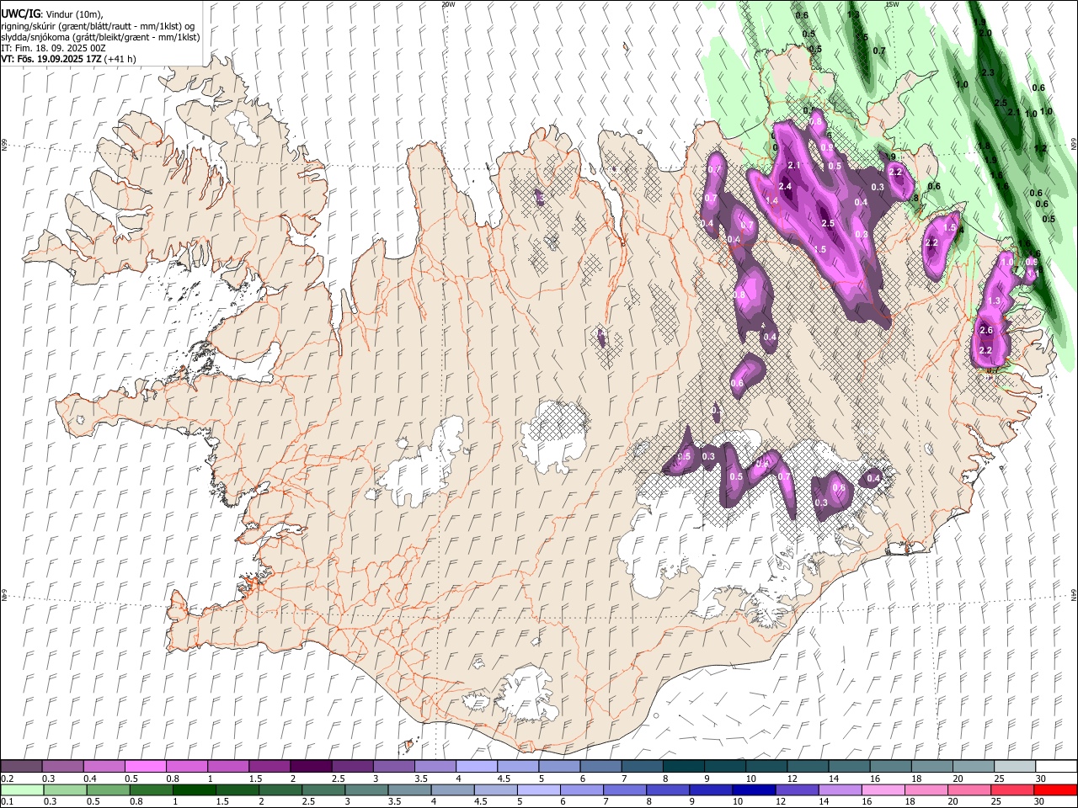This screenshot has width=1078, height=808.
Task: Click the 2.4 snowfall value on the map
Action: pos(786,186)
